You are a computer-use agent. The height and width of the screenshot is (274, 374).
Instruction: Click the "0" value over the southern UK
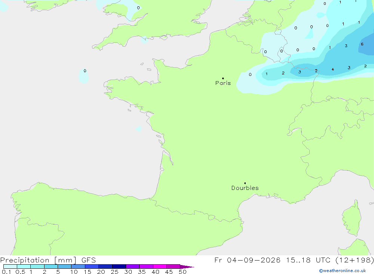click(x=138, y=8)
